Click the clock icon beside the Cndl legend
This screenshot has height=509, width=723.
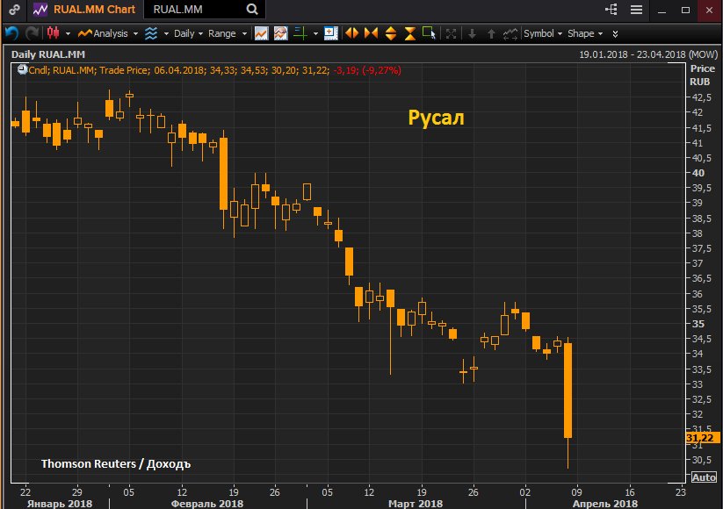click(22, 70)
